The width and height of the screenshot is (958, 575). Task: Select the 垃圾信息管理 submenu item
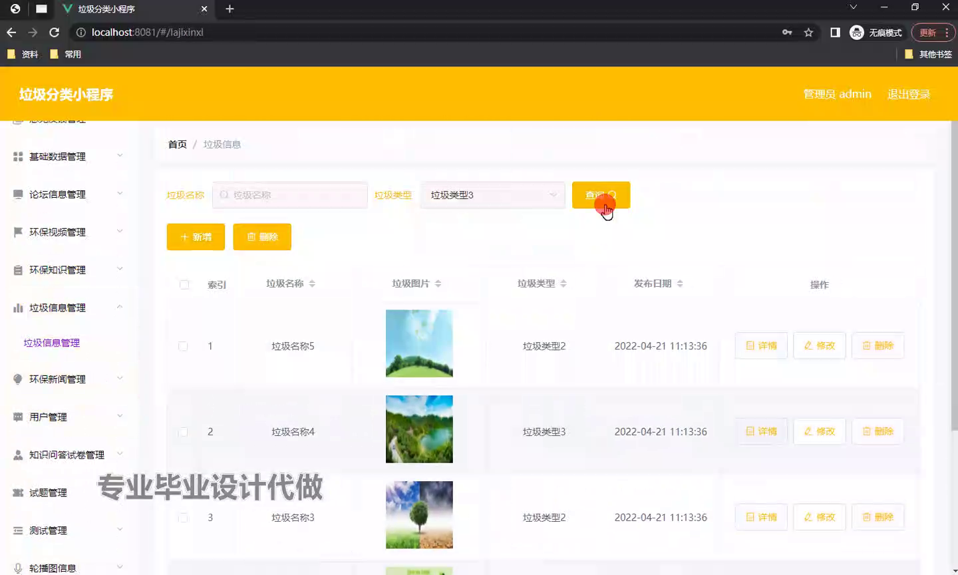(x=52, y=343)
